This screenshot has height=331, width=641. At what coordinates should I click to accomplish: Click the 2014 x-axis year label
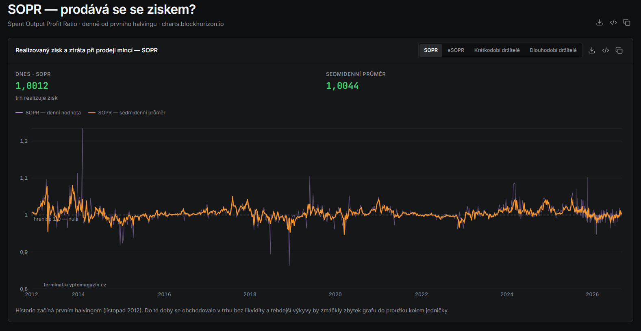(x=78, y=294)
